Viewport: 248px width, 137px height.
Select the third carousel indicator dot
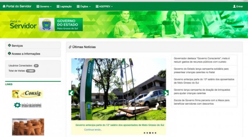(x=150, y=133)
